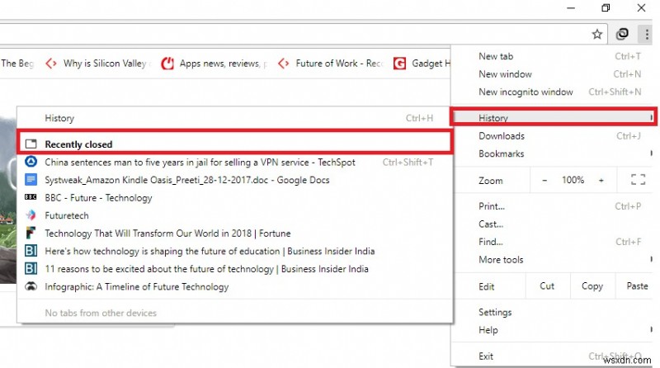Click the Silicon Valley bookmark code icon
The width and height of the screenshot is (660, 368).
51,64
